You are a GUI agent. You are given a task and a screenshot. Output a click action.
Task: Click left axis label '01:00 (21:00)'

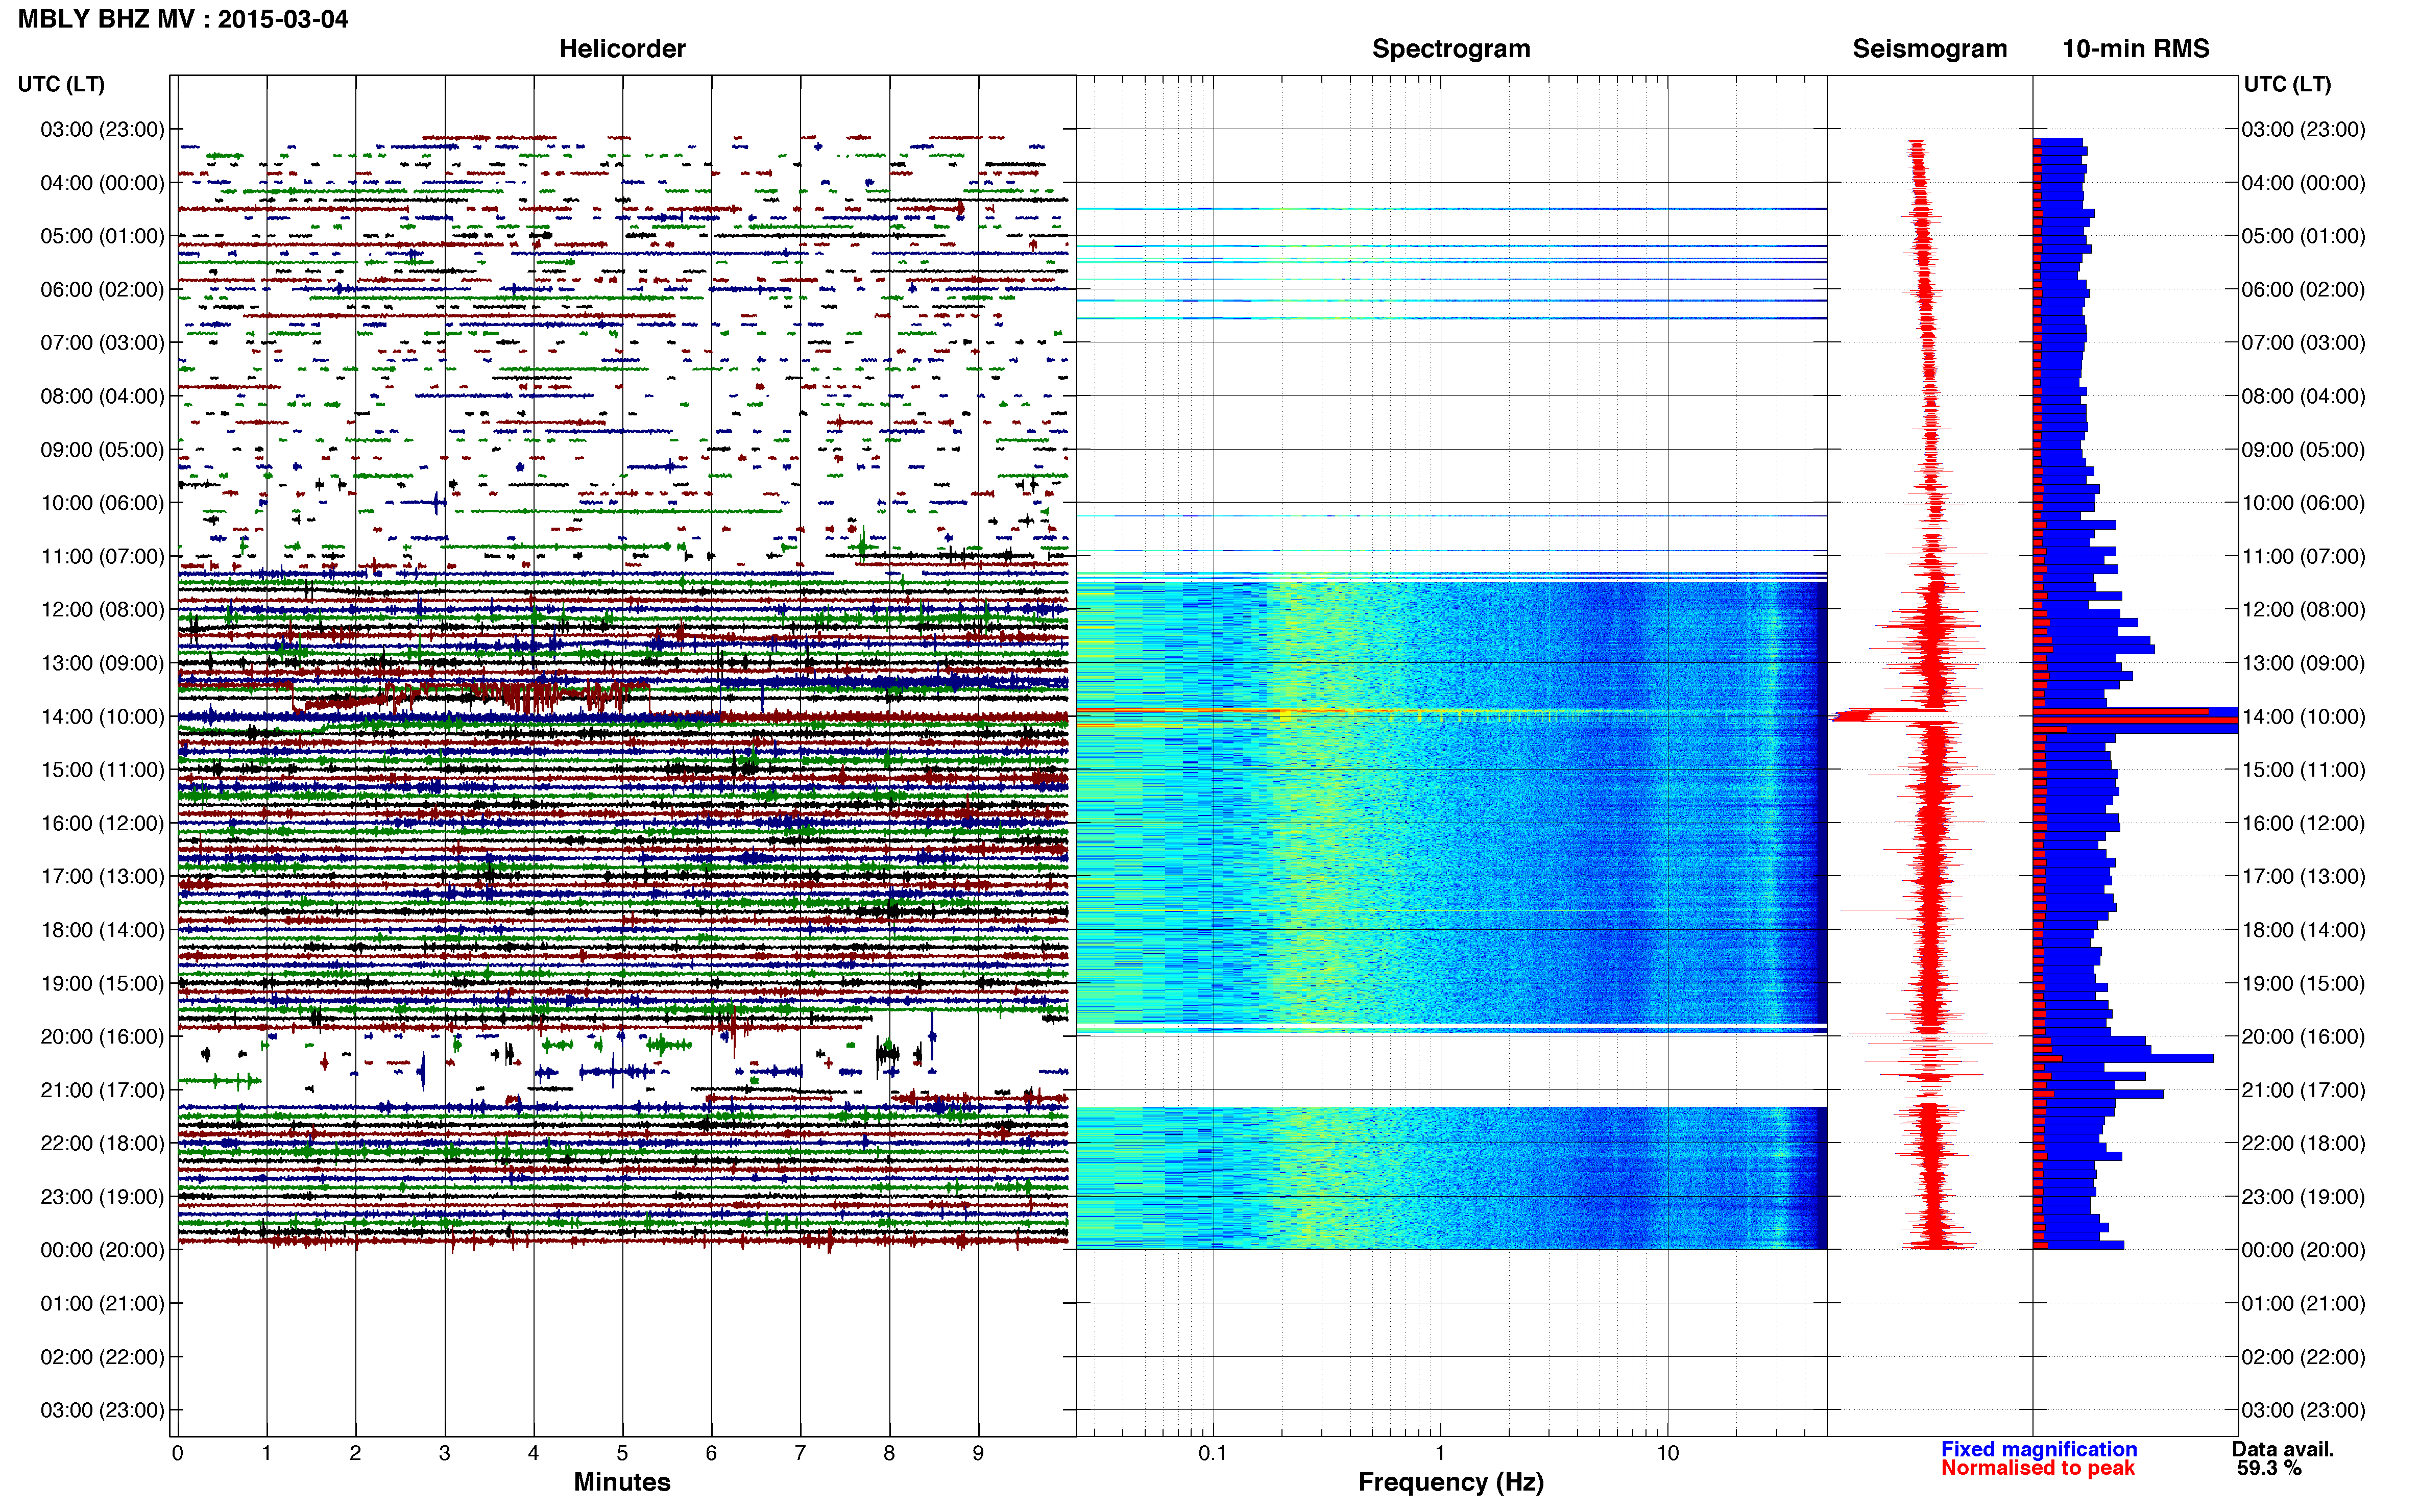102,1304
